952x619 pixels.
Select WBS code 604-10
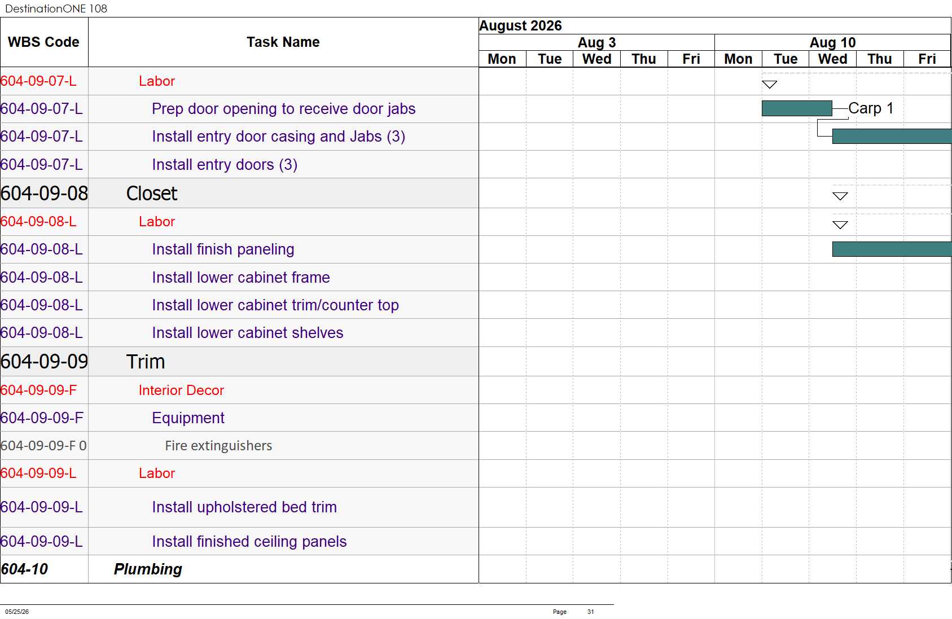[24, 569]
